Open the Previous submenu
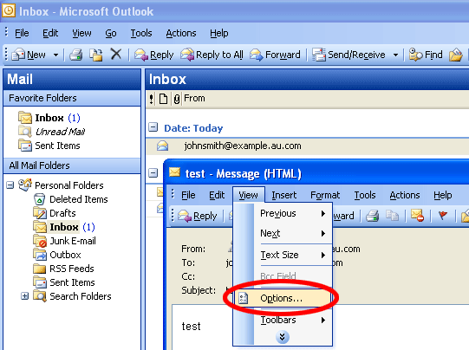The width and height of the screenshot is (469, 350). pyautogui.click(x=283, y=213)
